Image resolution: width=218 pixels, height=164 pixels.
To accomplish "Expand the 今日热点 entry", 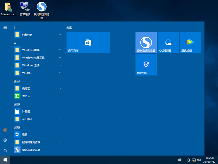I will click(60, 119).
